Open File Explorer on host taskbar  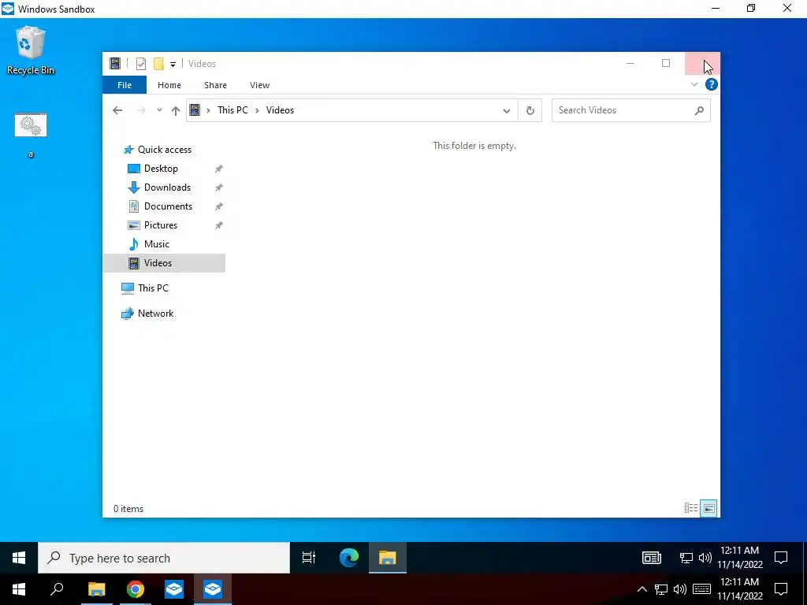tap(96, 589)
